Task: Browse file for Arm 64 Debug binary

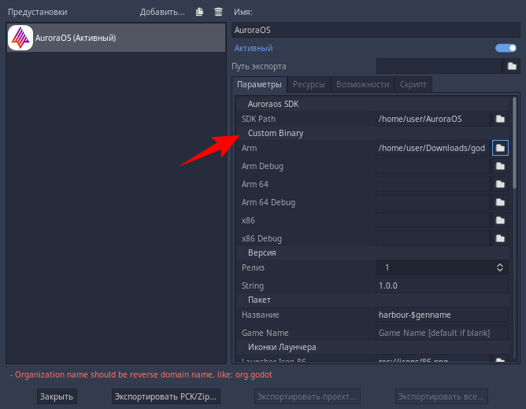Action: 500,202
